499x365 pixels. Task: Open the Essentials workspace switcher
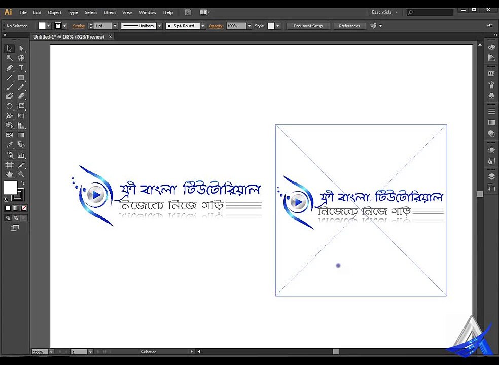click(384, 12)
